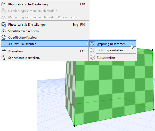155x131 pixels.
Task: Open the Animation... menu entry
Action: coord(45,51)
